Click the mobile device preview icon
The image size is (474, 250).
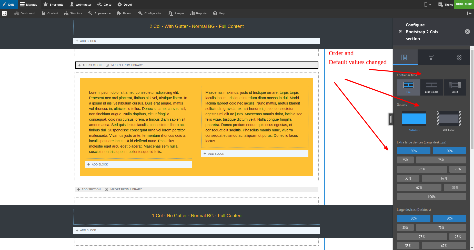[425, 4]
